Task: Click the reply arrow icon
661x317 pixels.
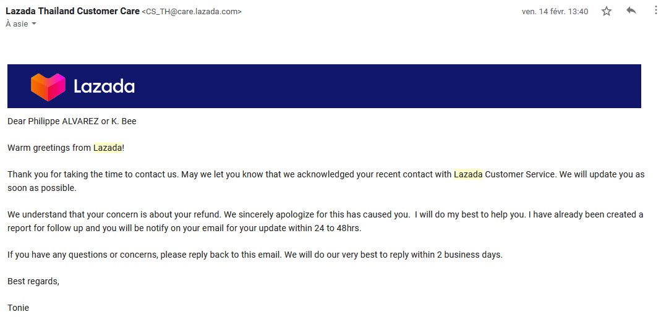Action: point(631,11)
